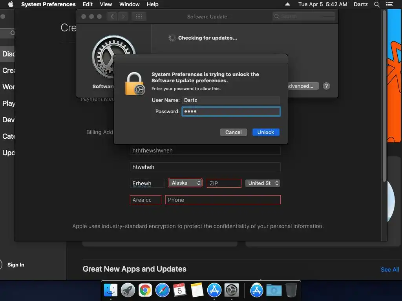
Task: Open the United States country dropdown
Action: pos(263,183)
